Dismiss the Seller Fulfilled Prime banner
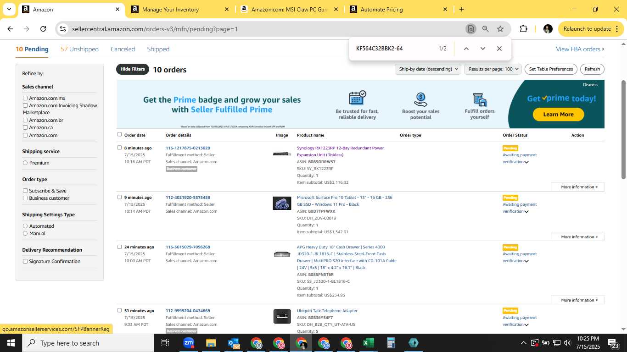Screen dimensions: 627x352 pos(590,85)
